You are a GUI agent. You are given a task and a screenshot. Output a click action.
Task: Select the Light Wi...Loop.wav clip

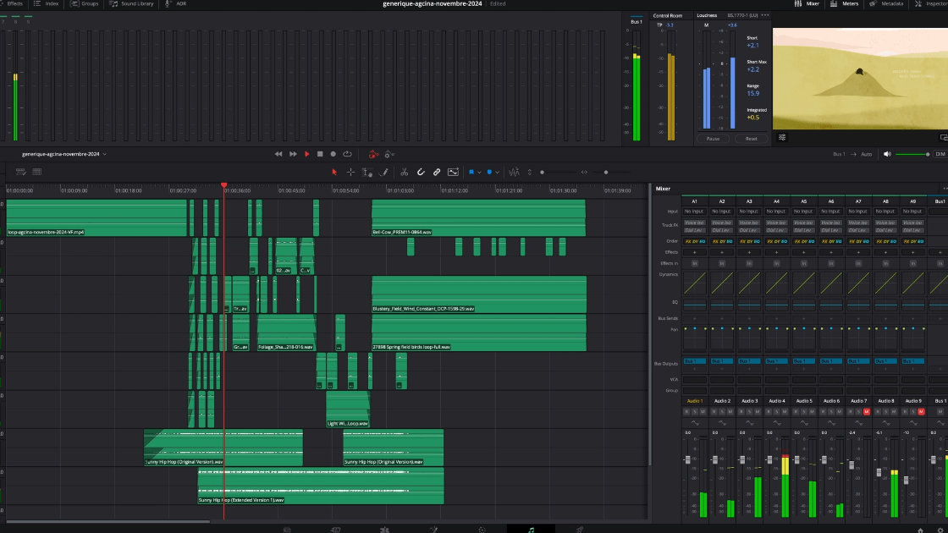[348, 409]
